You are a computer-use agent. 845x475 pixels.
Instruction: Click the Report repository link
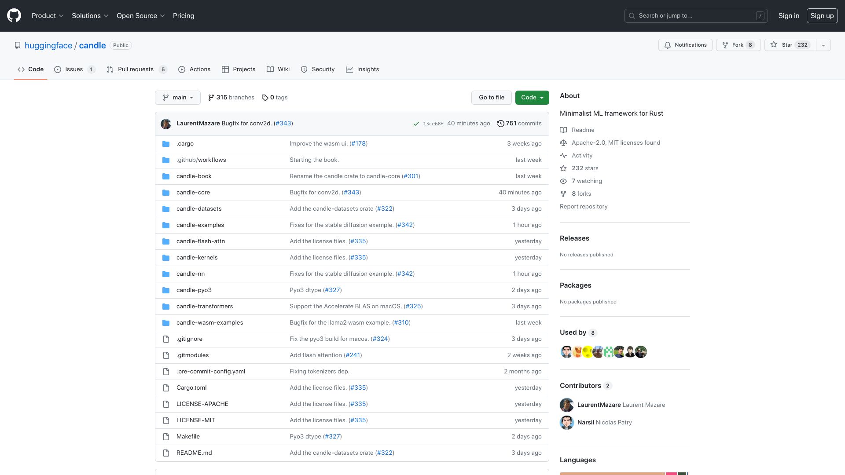(x=584, y=207)
